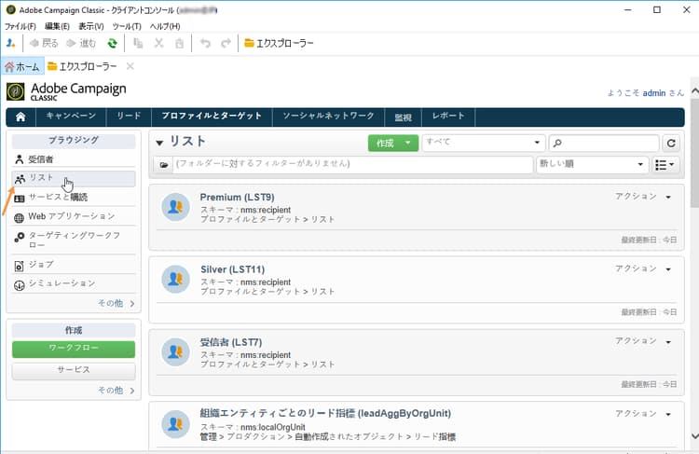Open ターゲティングワークフロー in the browsing panel

[74, 240]
